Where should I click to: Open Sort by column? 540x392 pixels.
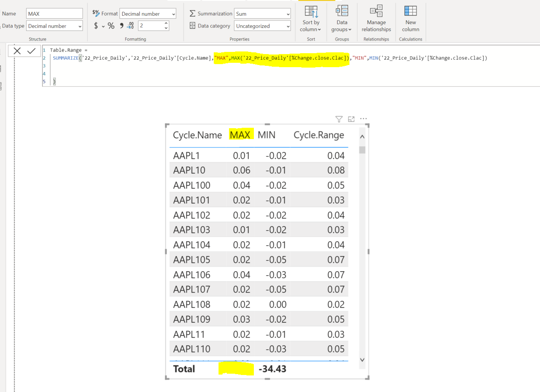pyautogui.click(x=311, y=19)
